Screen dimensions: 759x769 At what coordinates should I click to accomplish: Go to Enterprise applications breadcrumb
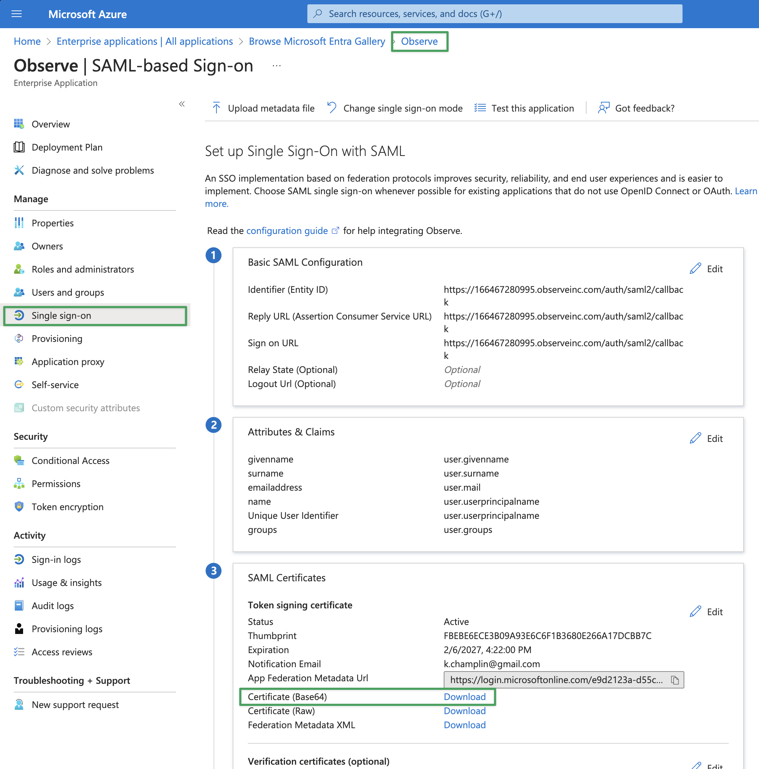click(144, 42)
